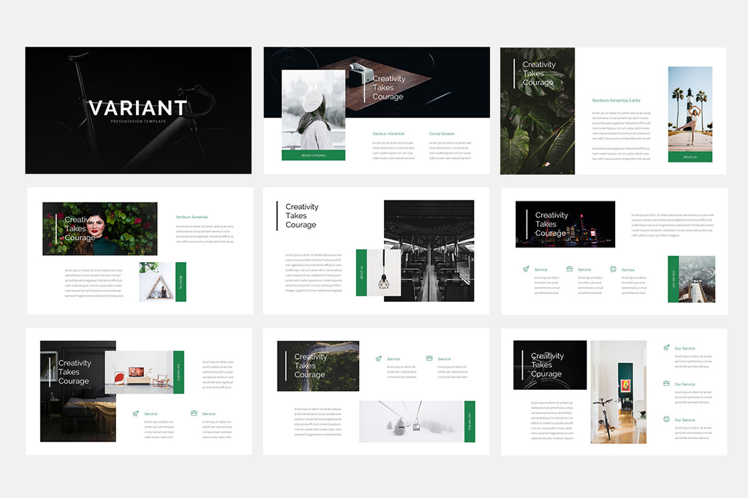Click the green 'about company' label
The height and width of the screenshot is (498, 748).
point(314,155)
